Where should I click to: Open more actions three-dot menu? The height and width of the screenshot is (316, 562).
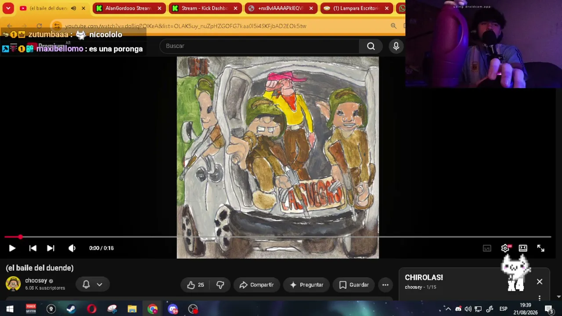click(385, 285)
